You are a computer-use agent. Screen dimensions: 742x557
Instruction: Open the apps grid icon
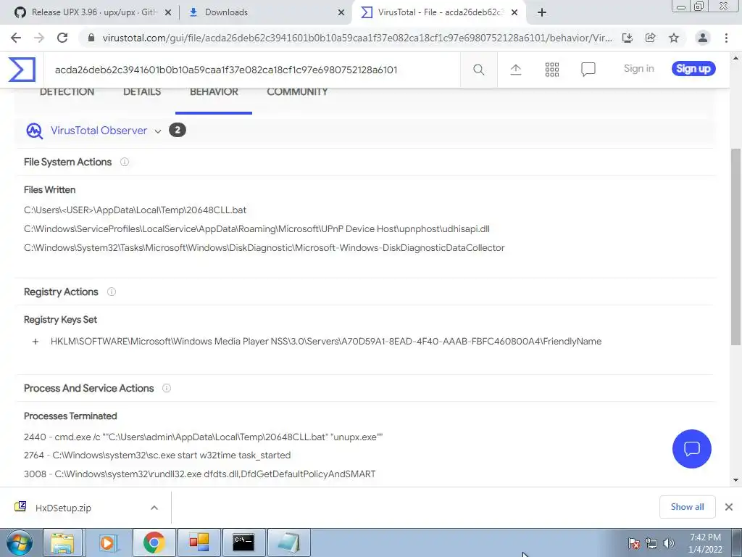tap(551, 70)
